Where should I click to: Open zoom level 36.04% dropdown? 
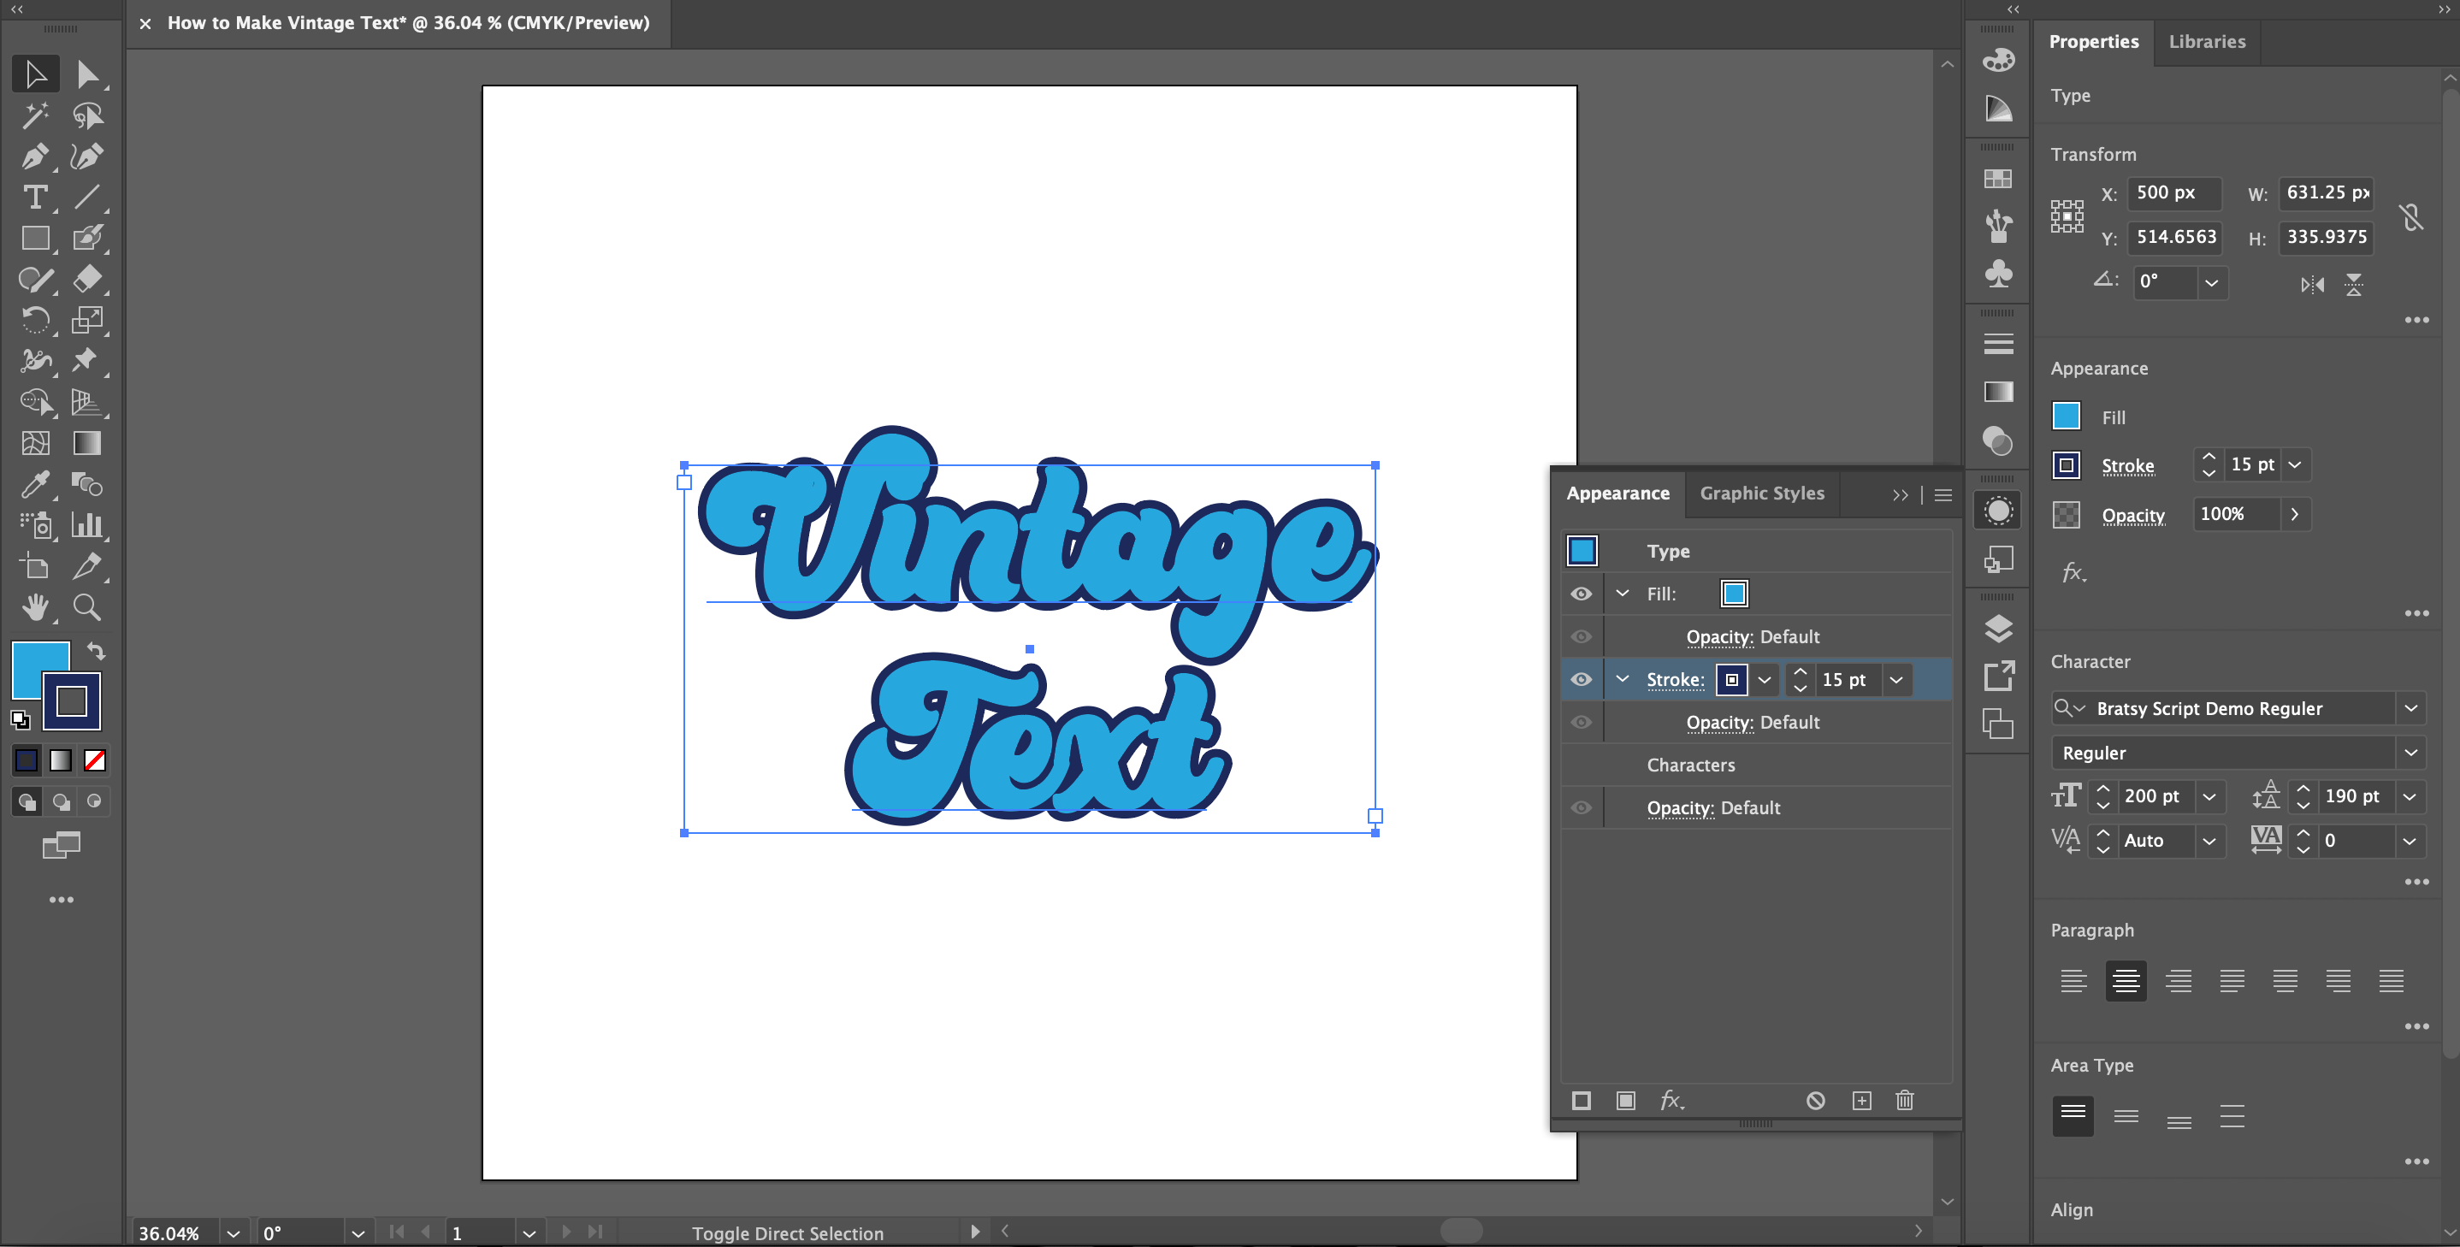[x=233, y=1232]
